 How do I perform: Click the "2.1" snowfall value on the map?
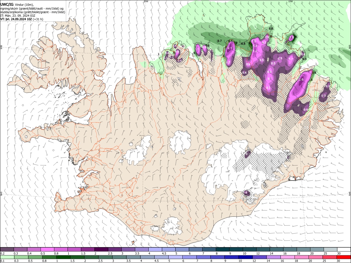(230, 48)
